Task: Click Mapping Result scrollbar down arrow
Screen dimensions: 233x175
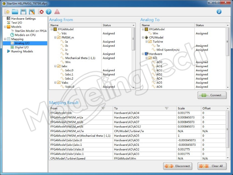Action: [228, 158]
